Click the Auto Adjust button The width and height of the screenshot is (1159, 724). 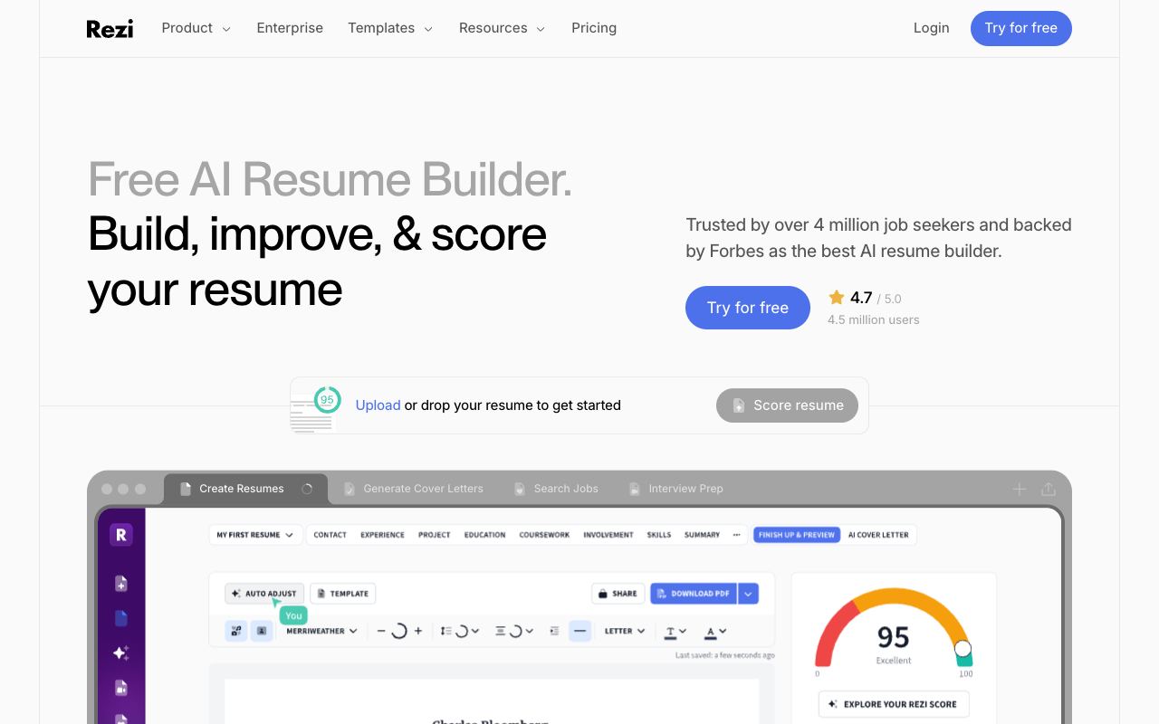click(264, 594)
